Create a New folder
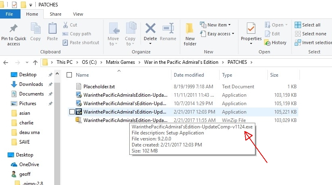The image size is (332, 185). pyautogui.click(x=190, y=34)
